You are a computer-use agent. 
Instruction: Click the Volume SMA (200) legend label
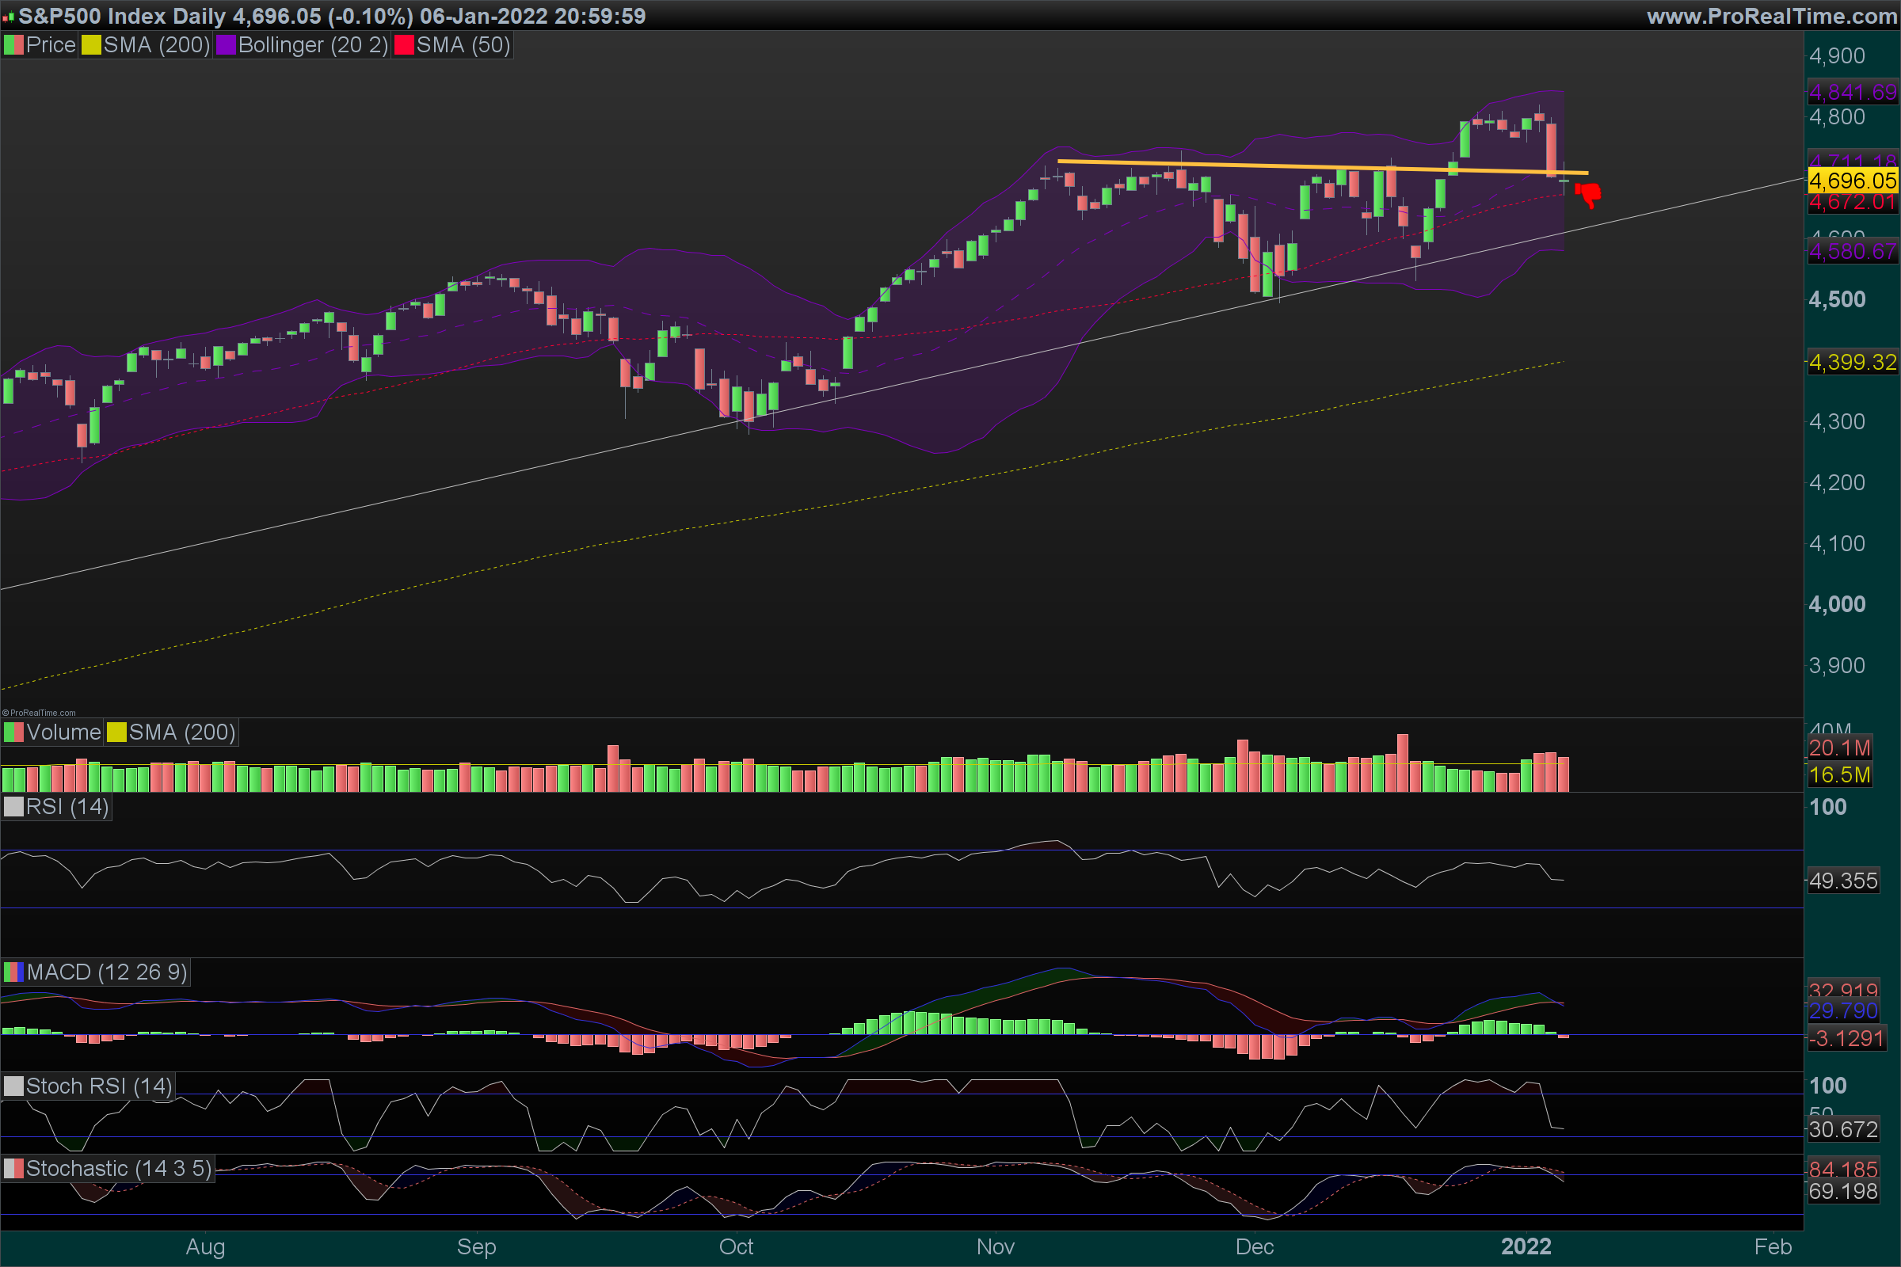pyautogui.click(x=182, y=733)
